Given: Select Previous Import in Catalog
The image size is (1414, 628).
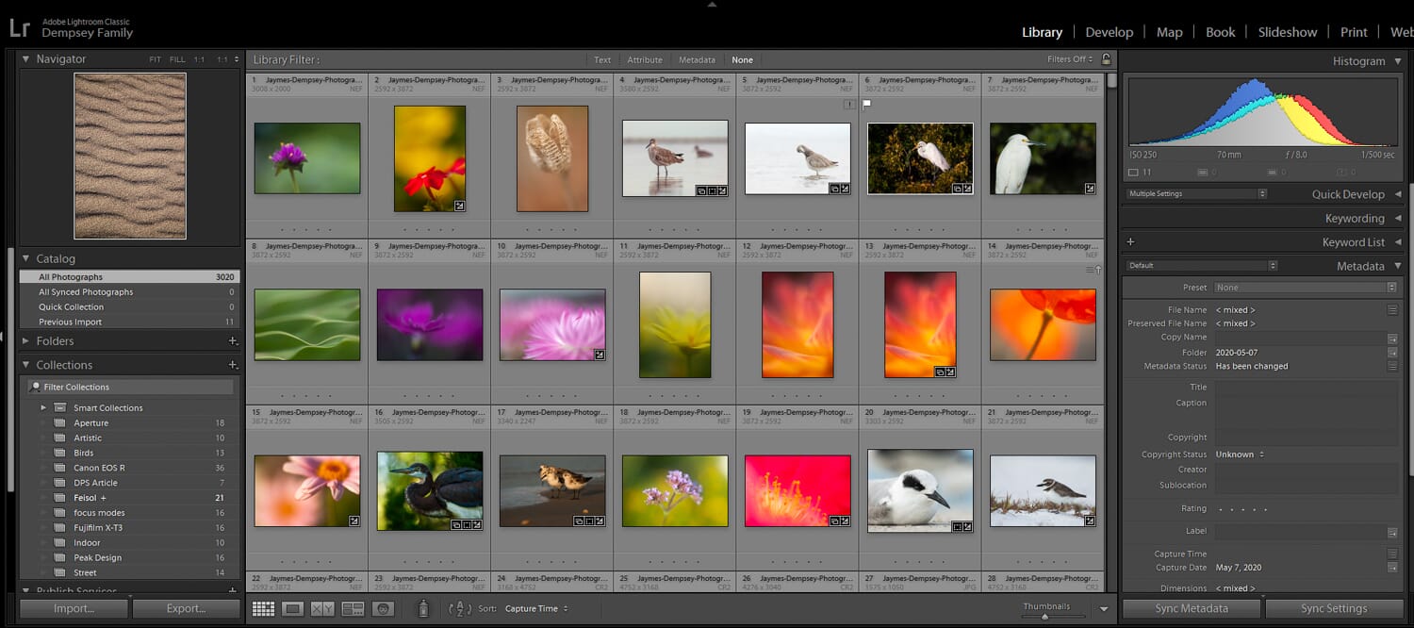Looking at the screenshot, I should click(x=130, y=322).
